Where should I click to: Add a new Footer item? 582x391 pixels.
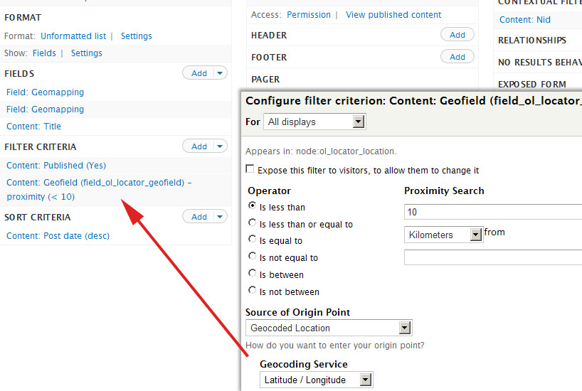click(457, 57)
